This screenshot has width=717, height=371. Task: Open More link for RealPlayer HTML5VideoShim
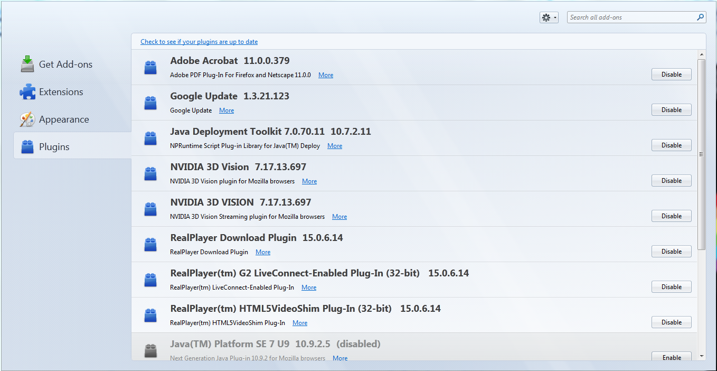click(x=300, y=323)
